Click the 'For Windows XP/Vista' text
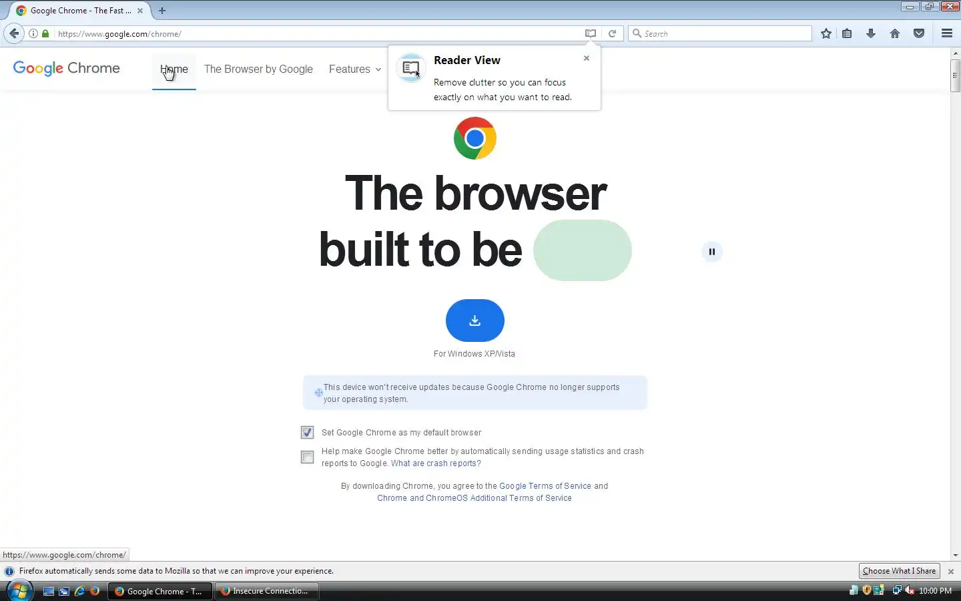Screen dimensions: 961x601 [x=474, y=354]
